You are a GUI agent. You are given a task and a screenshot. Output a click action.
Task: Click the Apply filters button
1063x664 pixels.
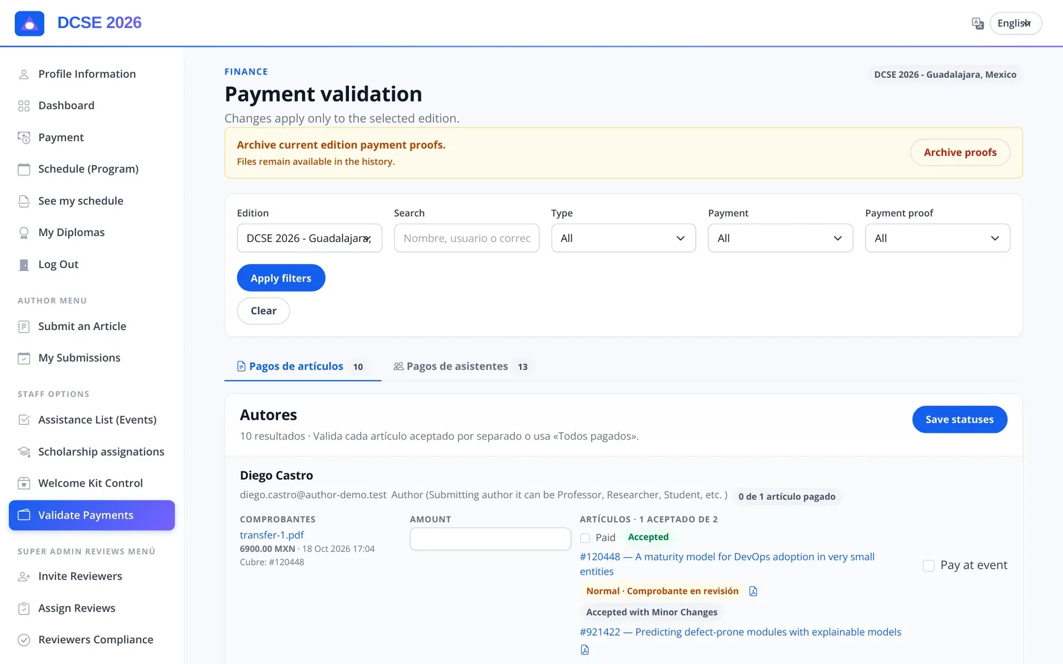coord(281,278)
